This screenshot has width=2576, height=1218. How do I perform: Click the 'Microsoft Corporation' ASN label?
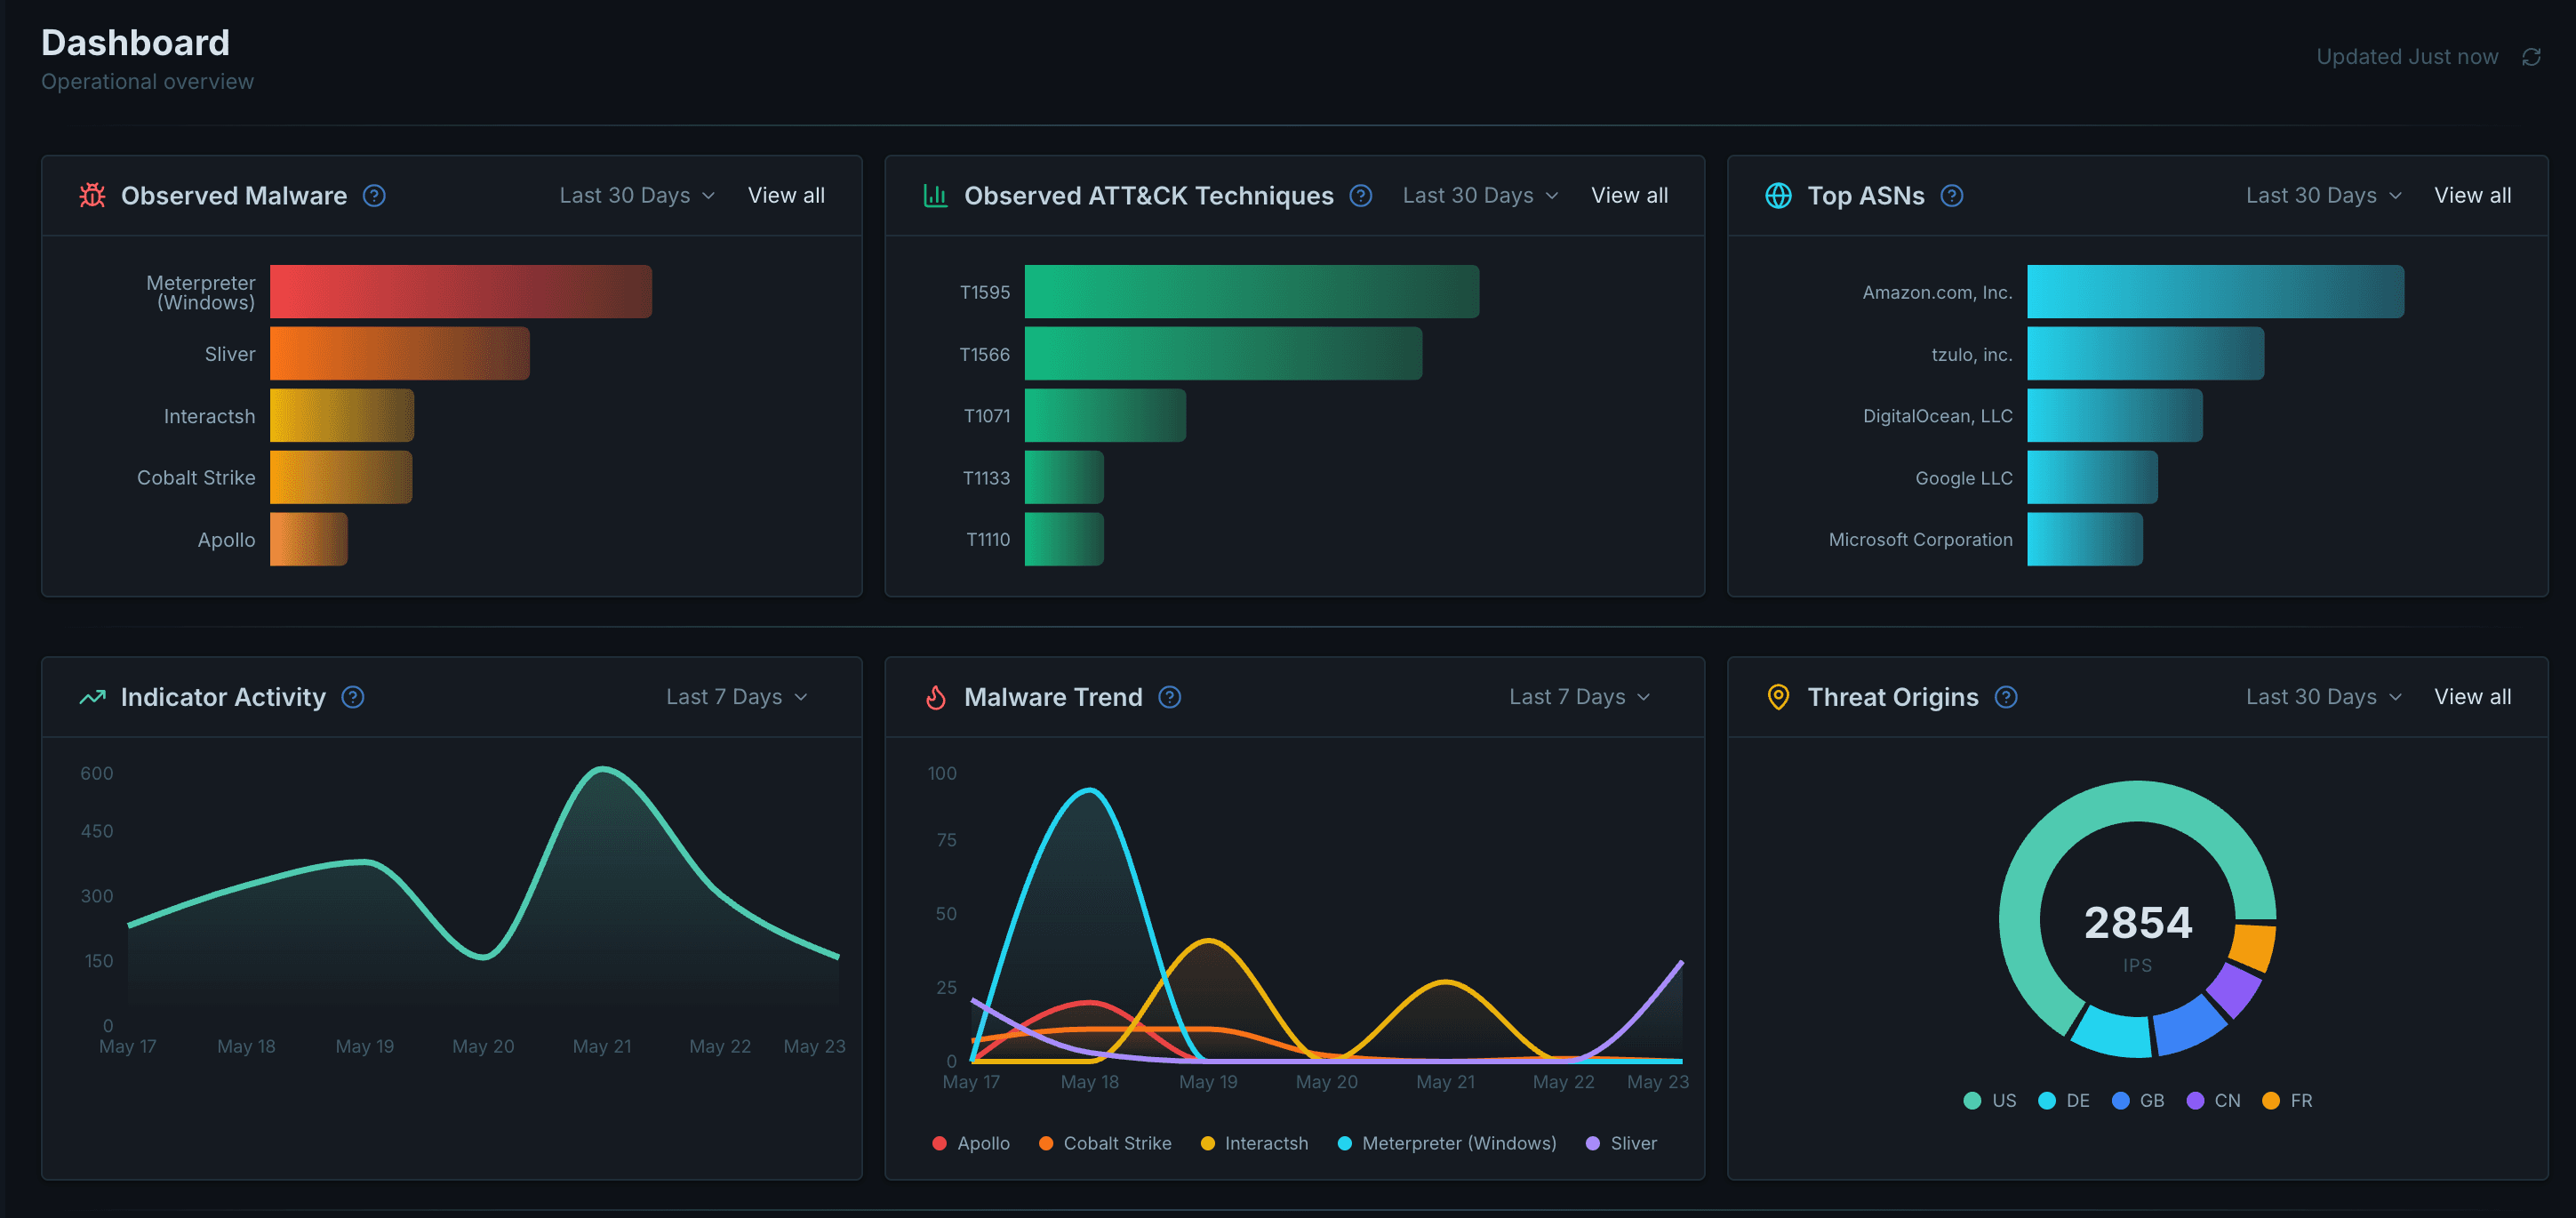[x=1920, y=539]
